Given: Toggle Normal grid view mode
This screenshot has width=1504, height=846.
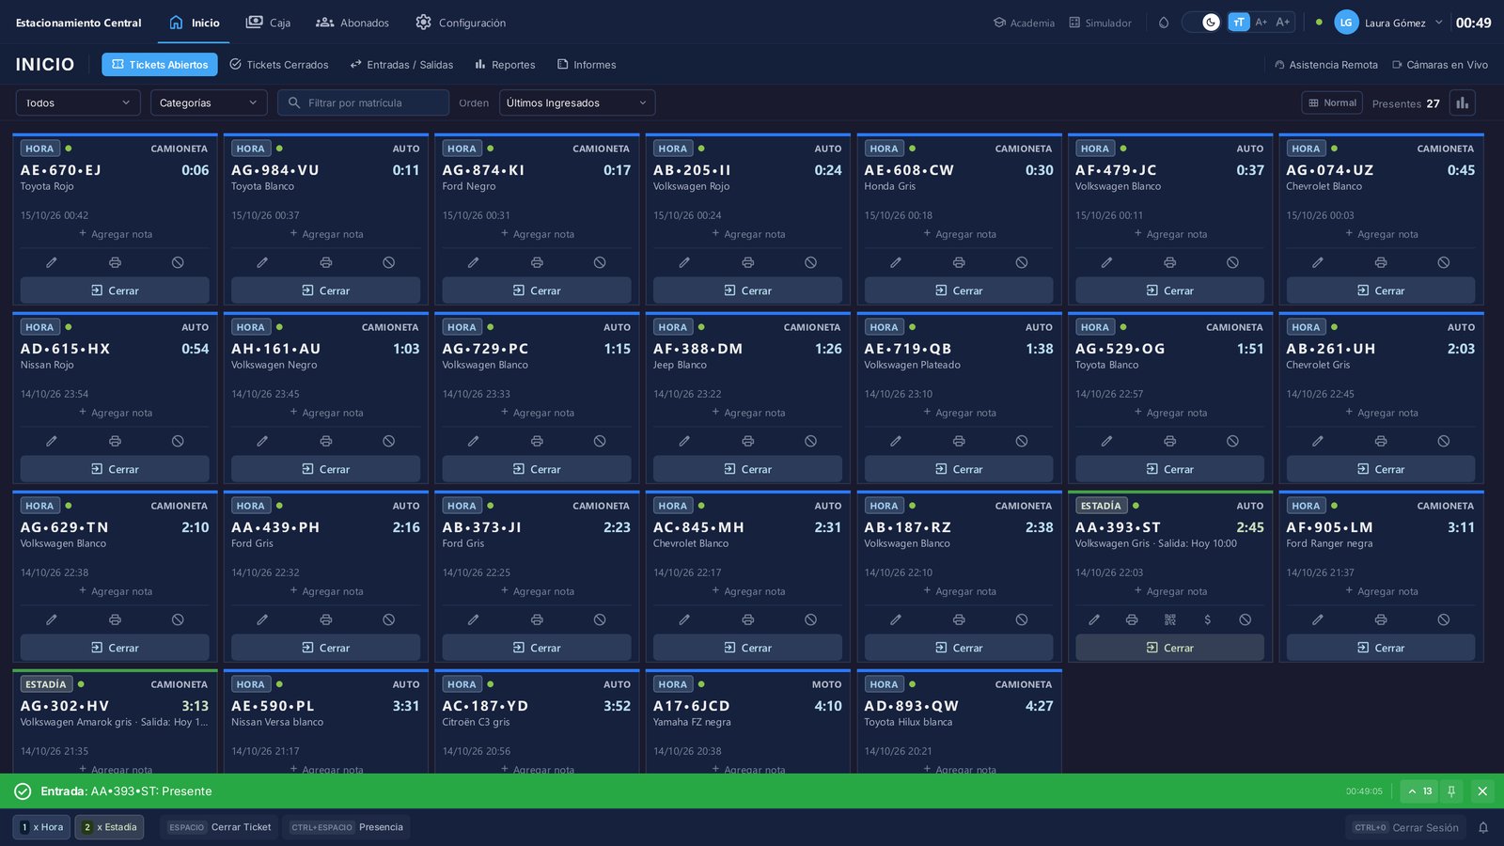Looking at the screenshot, I should click(1332, 102).
